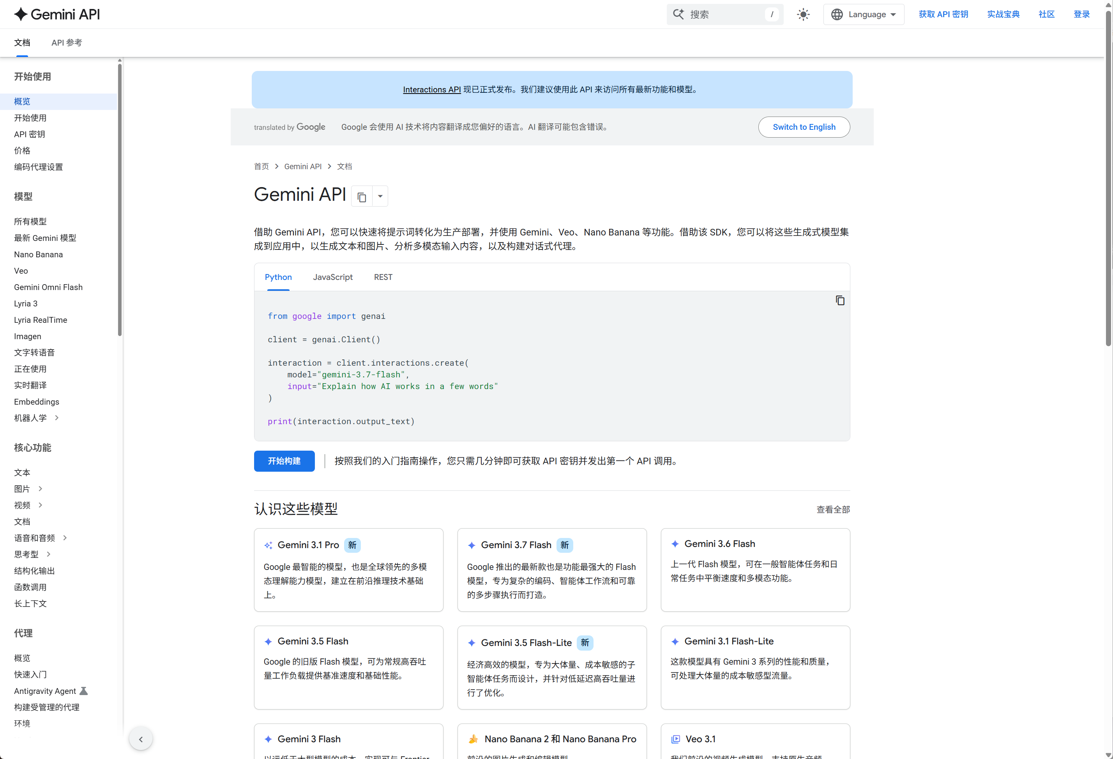
Task: Open Nano Banana sidebar item
Action: (38, 255)
